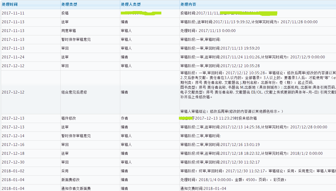
Task: Select content with 计划审完时间 2017/12/9 0:00:00
Action: 253,57
